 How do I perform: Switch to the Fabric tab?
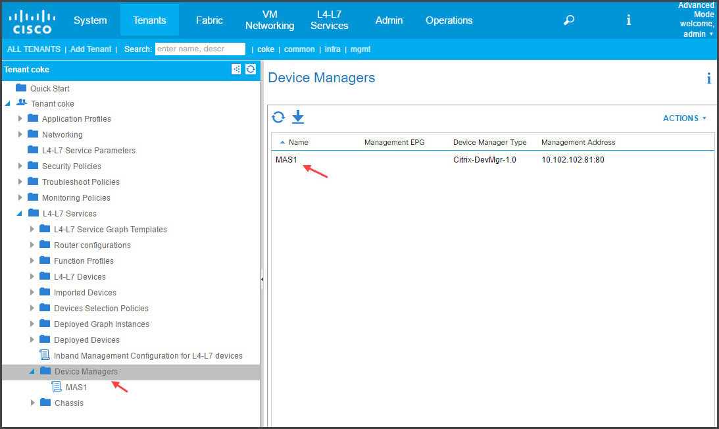(x=209, y=20)
